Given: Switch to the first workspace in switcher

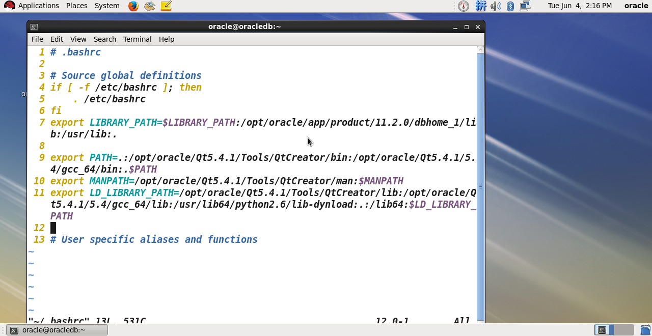Looking at the screenshot, I should [604, 330].
